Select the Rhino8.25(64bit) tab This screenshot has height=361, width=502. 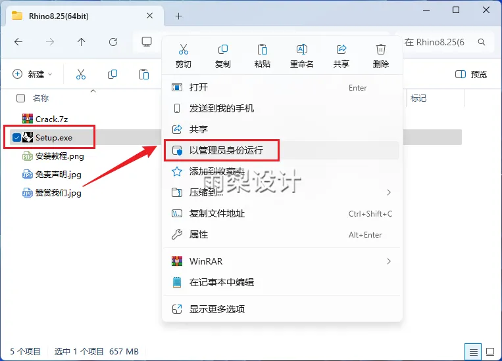(x=84, y=16)
